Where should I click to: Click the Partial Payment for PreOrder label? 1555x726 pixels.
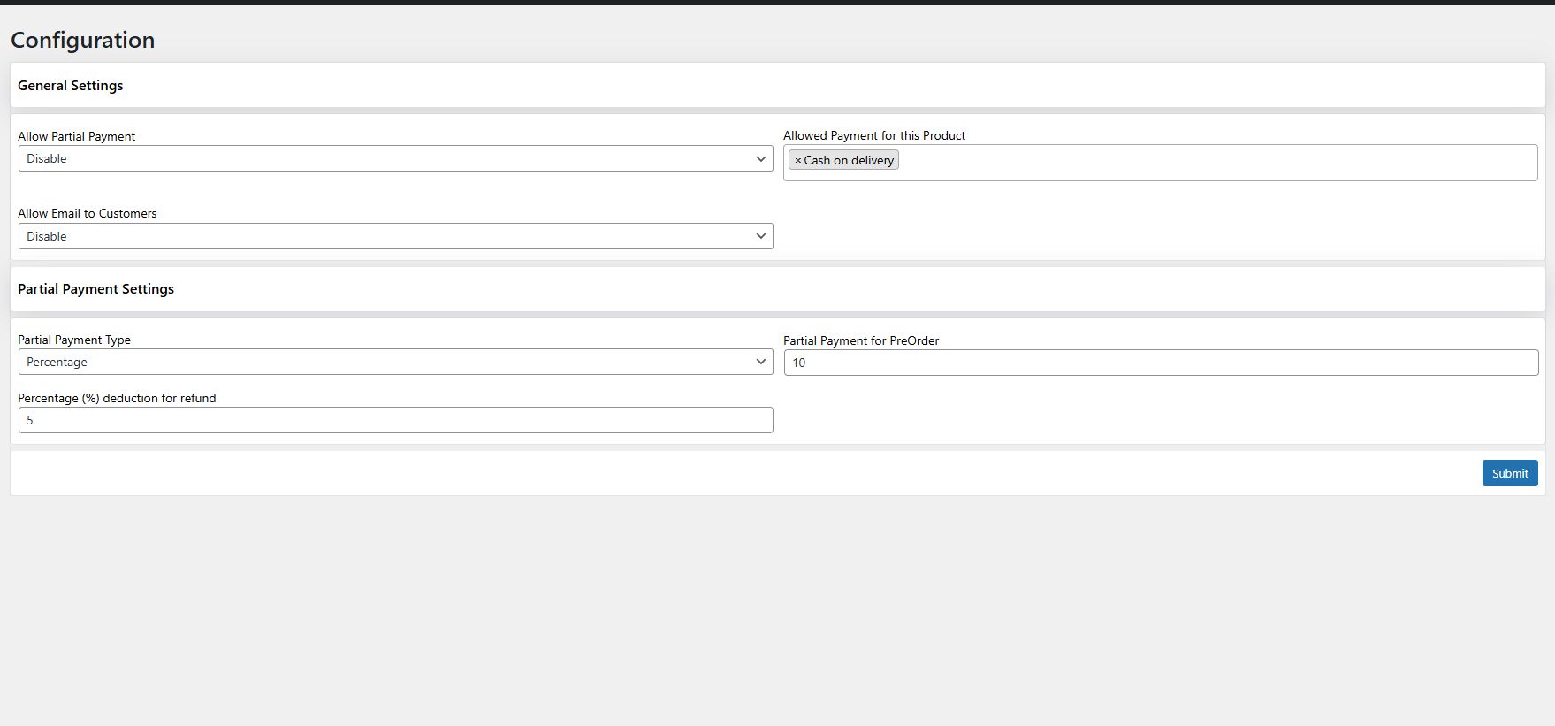[x=860, y=340]
